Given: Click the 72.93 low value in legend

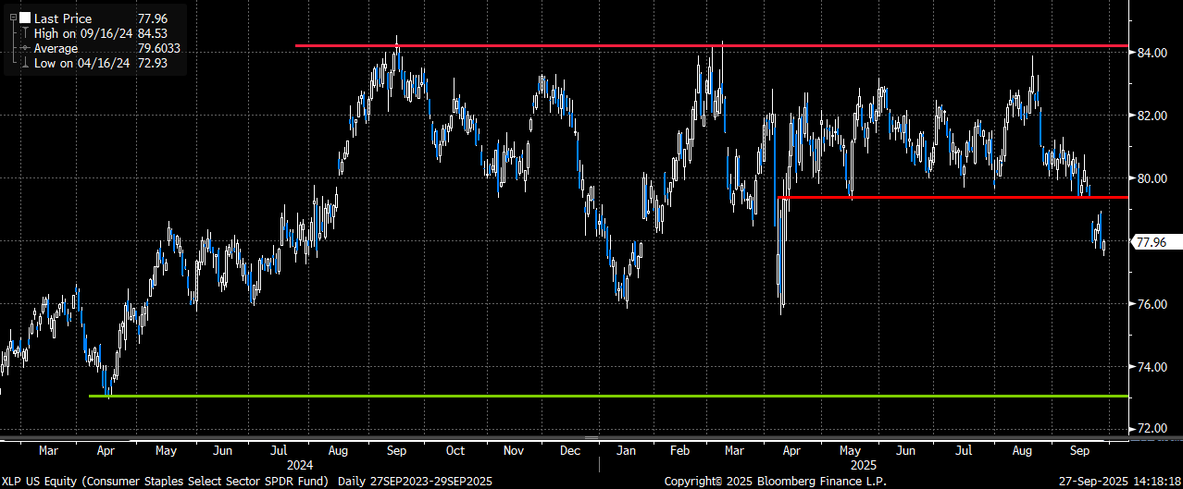Looking at the screenshot, I should coord(152,63).
